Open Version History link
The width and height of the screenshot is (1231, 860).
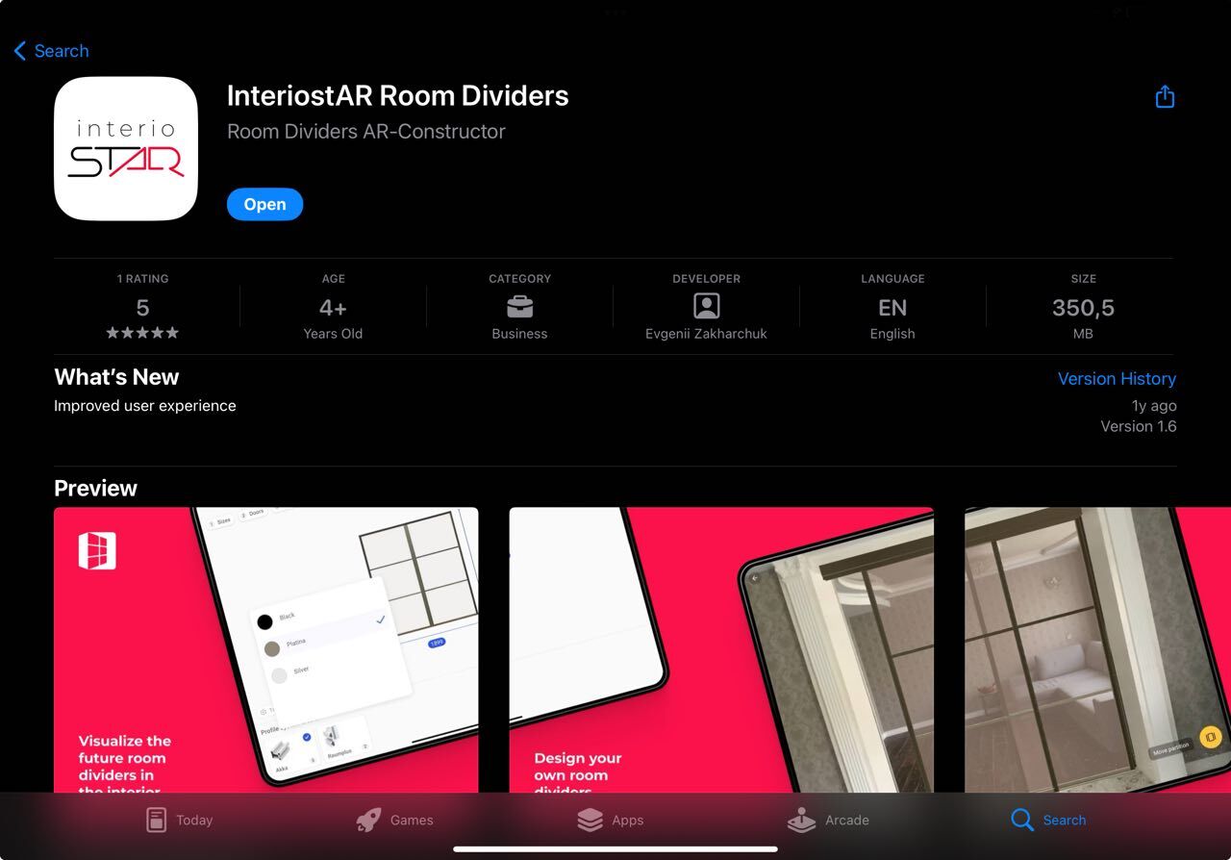(1117, 379)
